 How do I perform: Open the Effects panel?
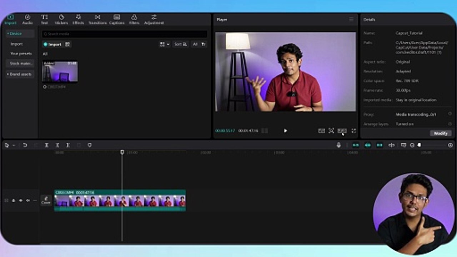click(78, 20)
